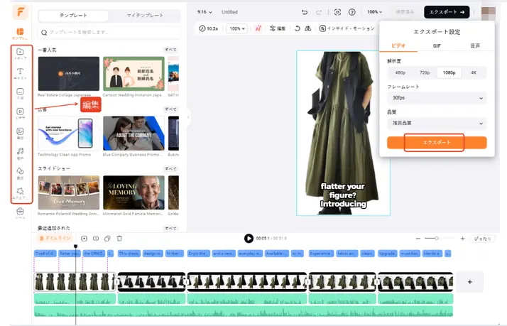Click the add scene plus tile in timeline

470,282
